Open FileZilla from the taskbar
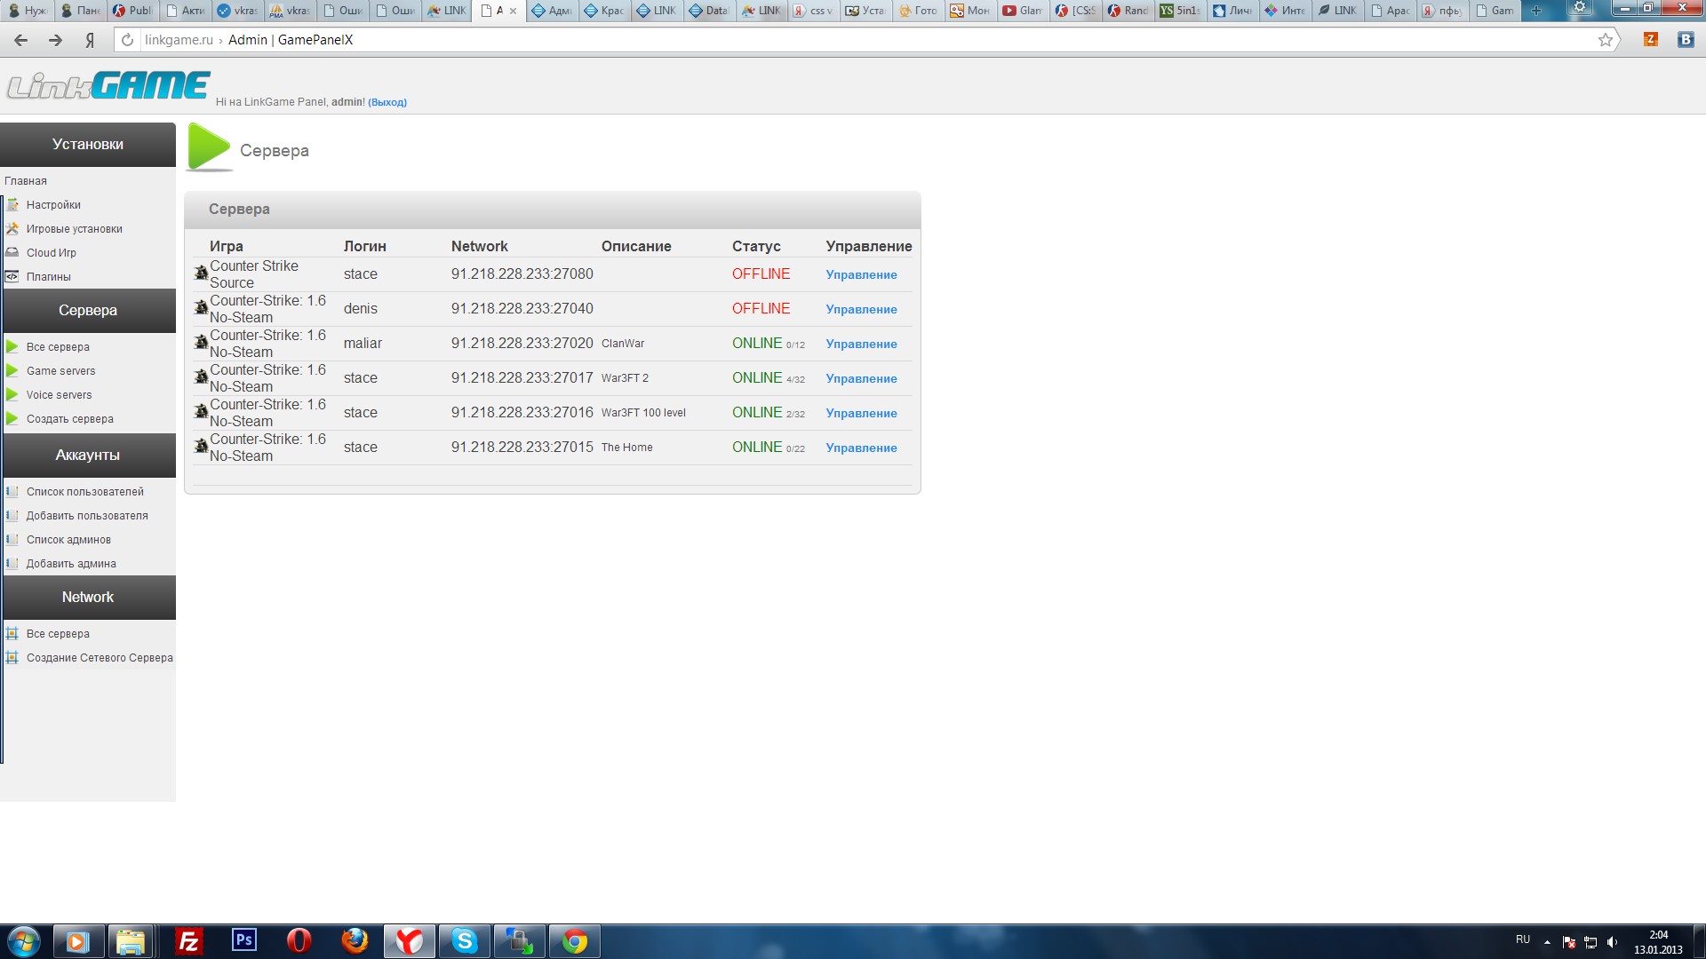This screenshot has width=1706, height=959. [188, 941]
